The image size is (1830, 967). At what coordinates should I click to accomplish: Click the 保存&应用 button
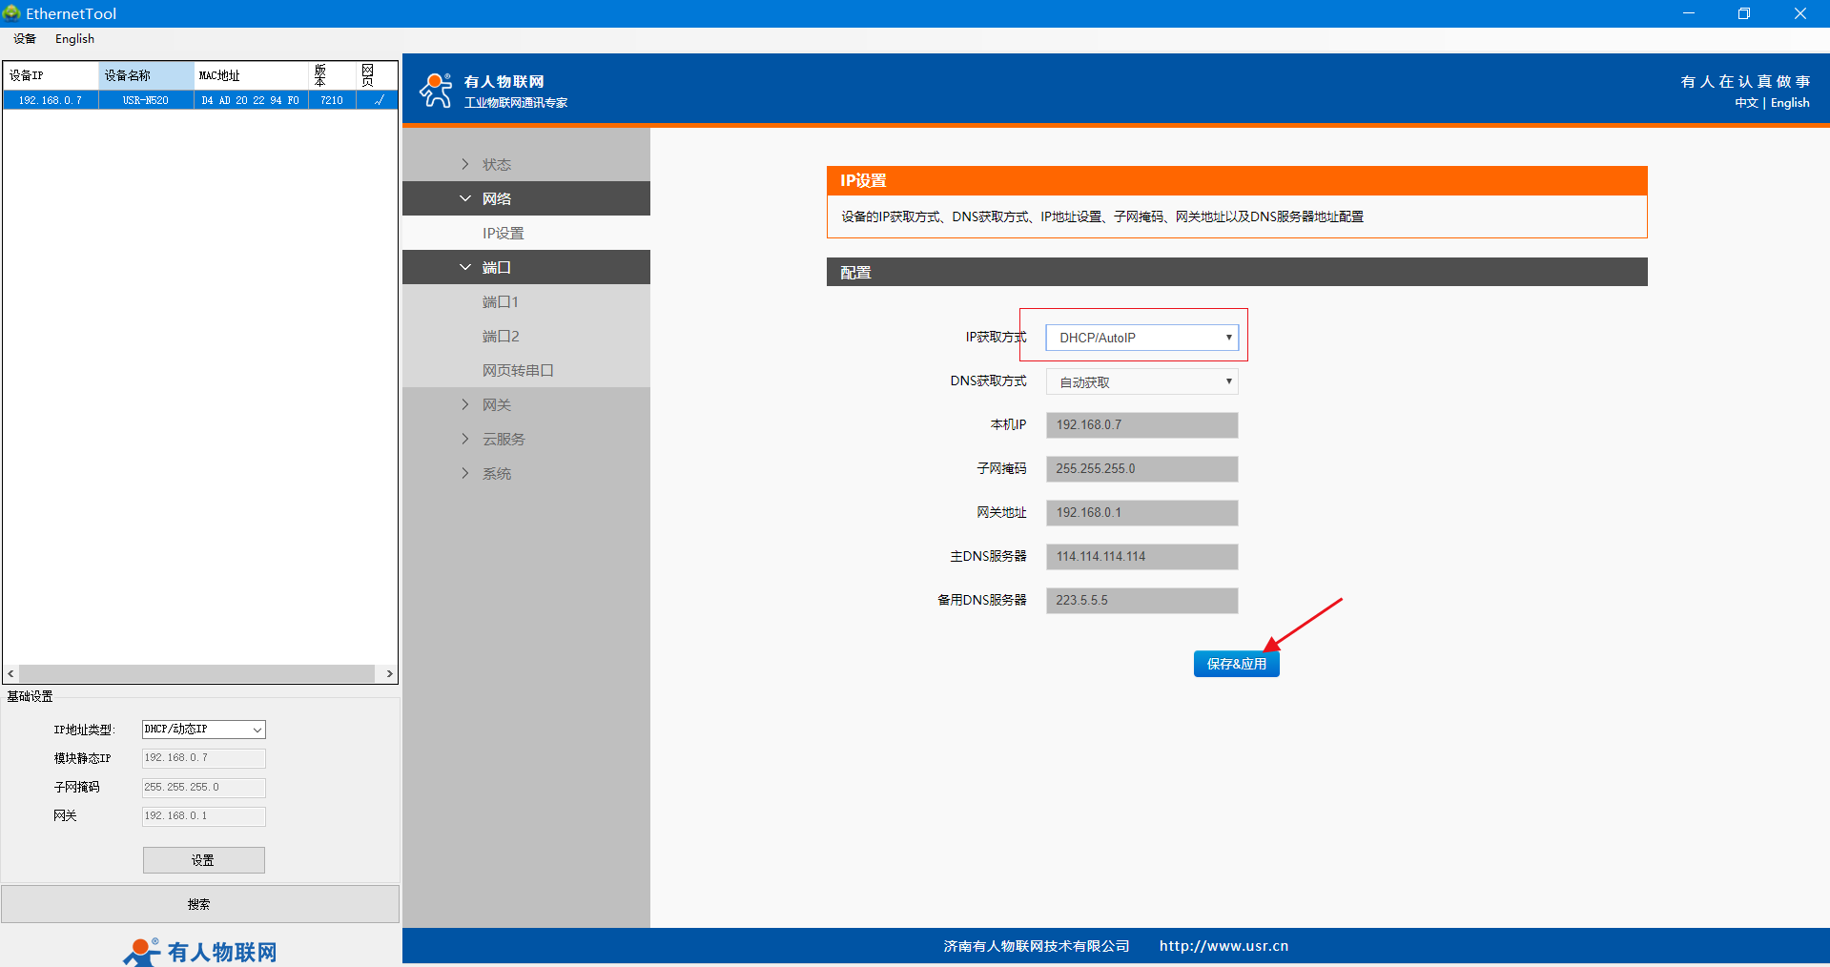[x=1236, y=664]
